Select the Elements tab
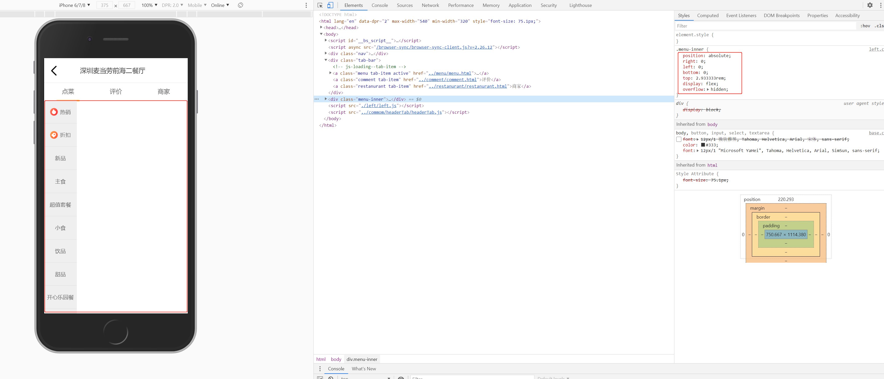Screen dimensions: 884x379 click(x=353, y=5)
